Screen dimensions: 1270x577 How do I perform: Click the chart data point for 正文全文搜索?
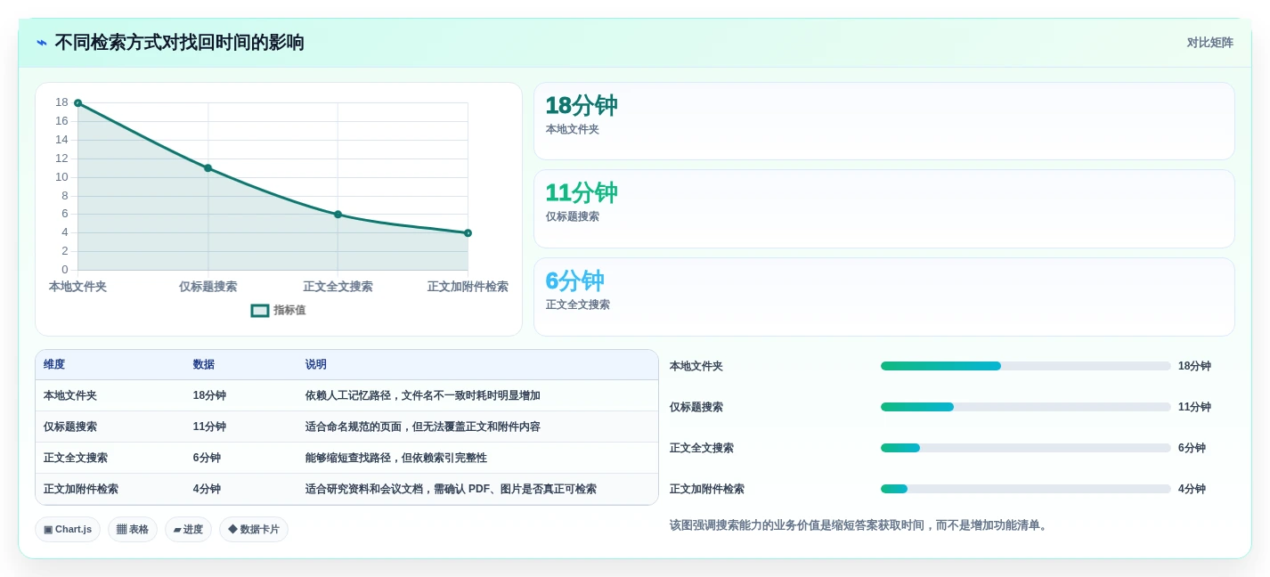(x=338, y=215)
